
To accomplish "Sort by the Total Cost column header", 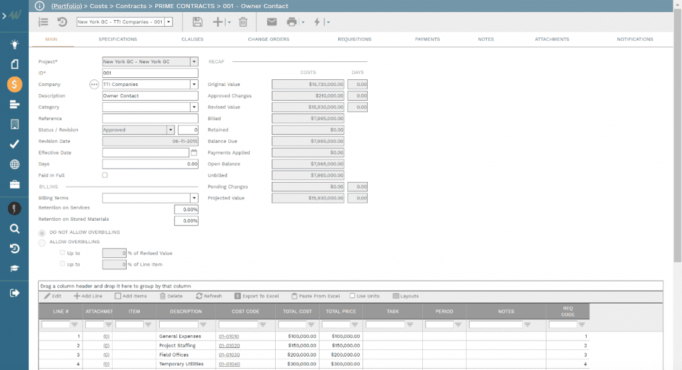I will click(x=298, y=312).
